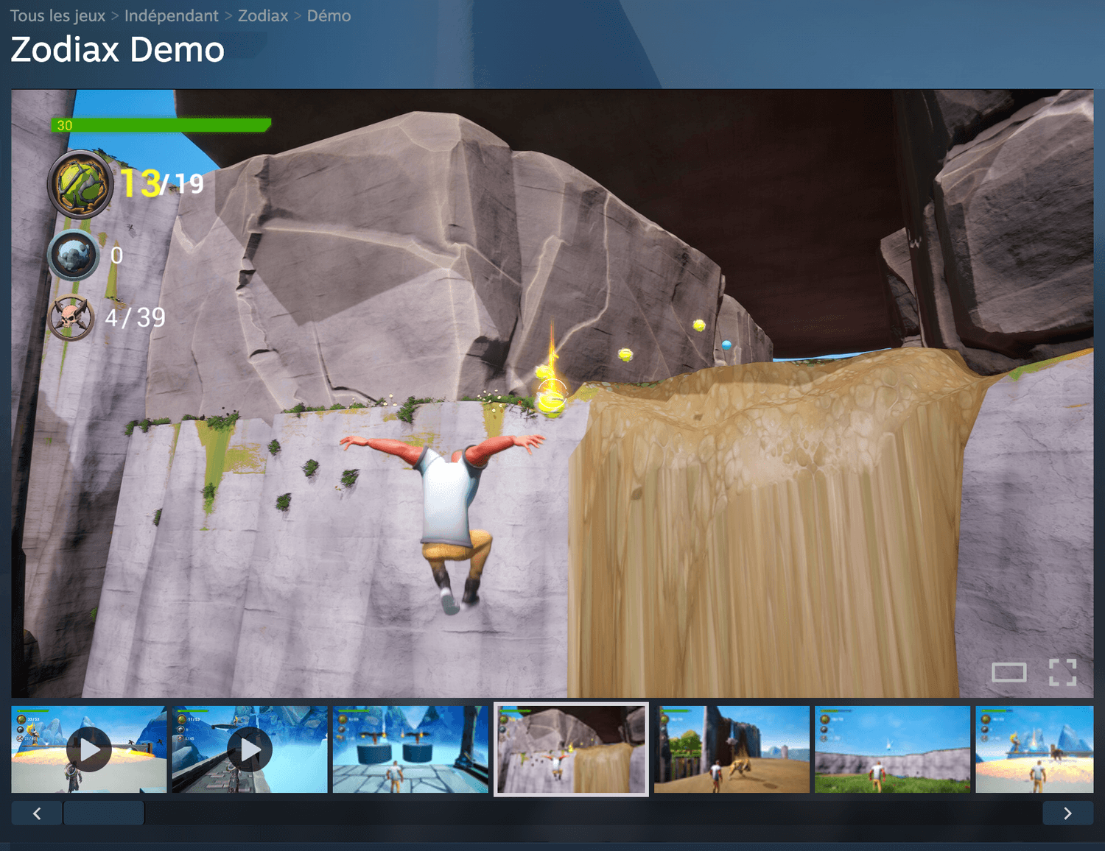Open the 'Zodiax' breadcrumb link
Screen dimensions: 1105x851
click(x=262, y=15)
